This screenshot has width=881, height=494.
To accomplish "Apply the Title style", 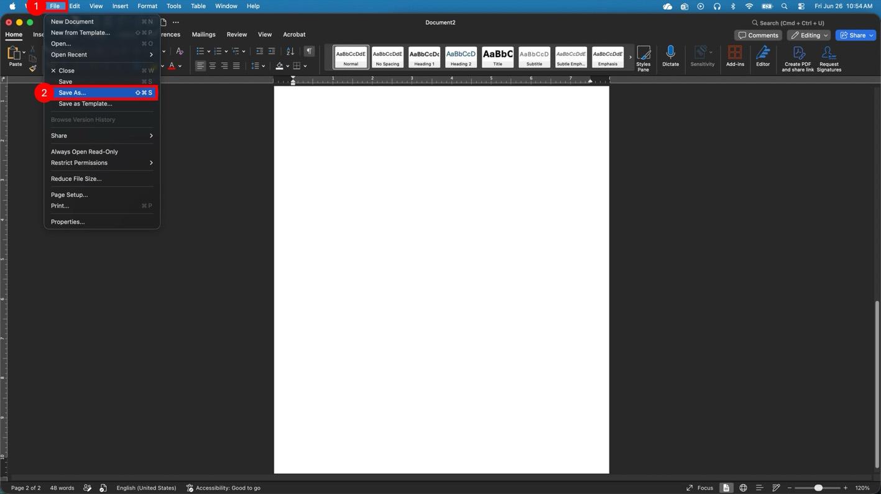I will coord(497,57).
